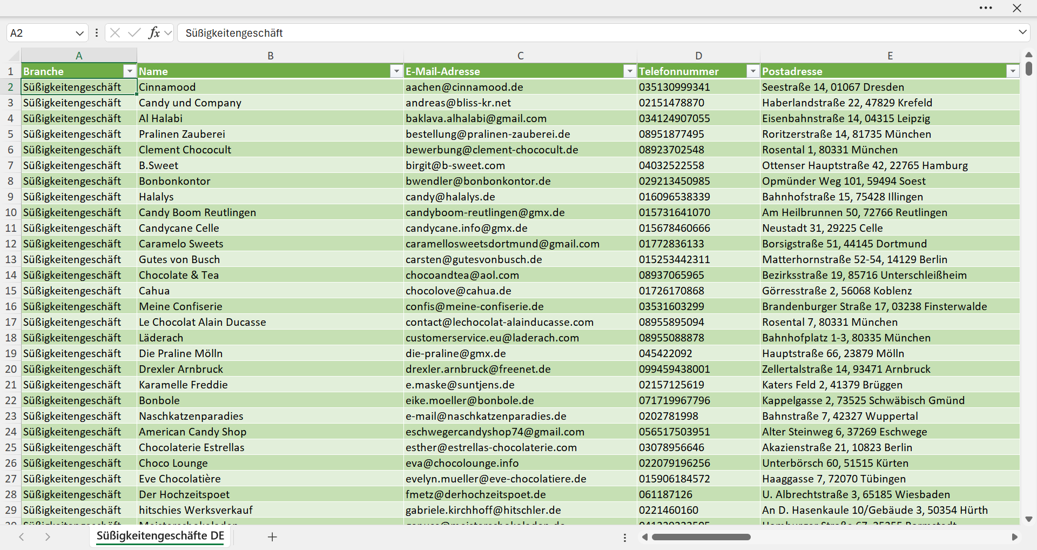The height and width of the screenshot is (550, 1037).
Task: Select column C header
Action: 521,56
